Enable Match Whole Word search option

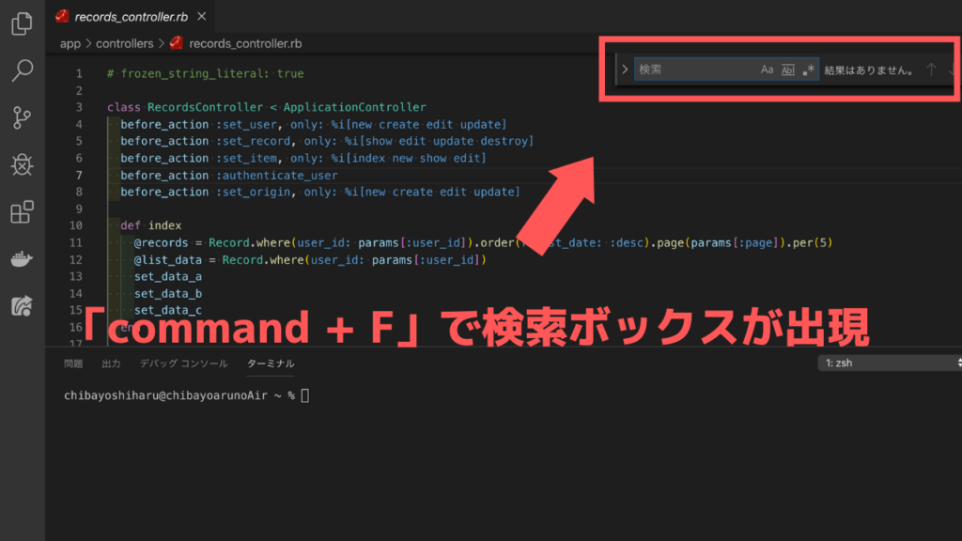pyautogui.click(x=788, y=69)
